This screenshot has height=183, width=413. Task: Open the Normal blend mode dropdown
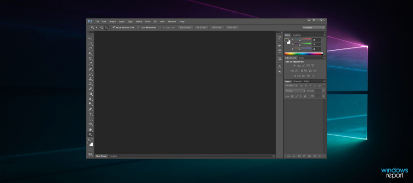pos(295,91)
